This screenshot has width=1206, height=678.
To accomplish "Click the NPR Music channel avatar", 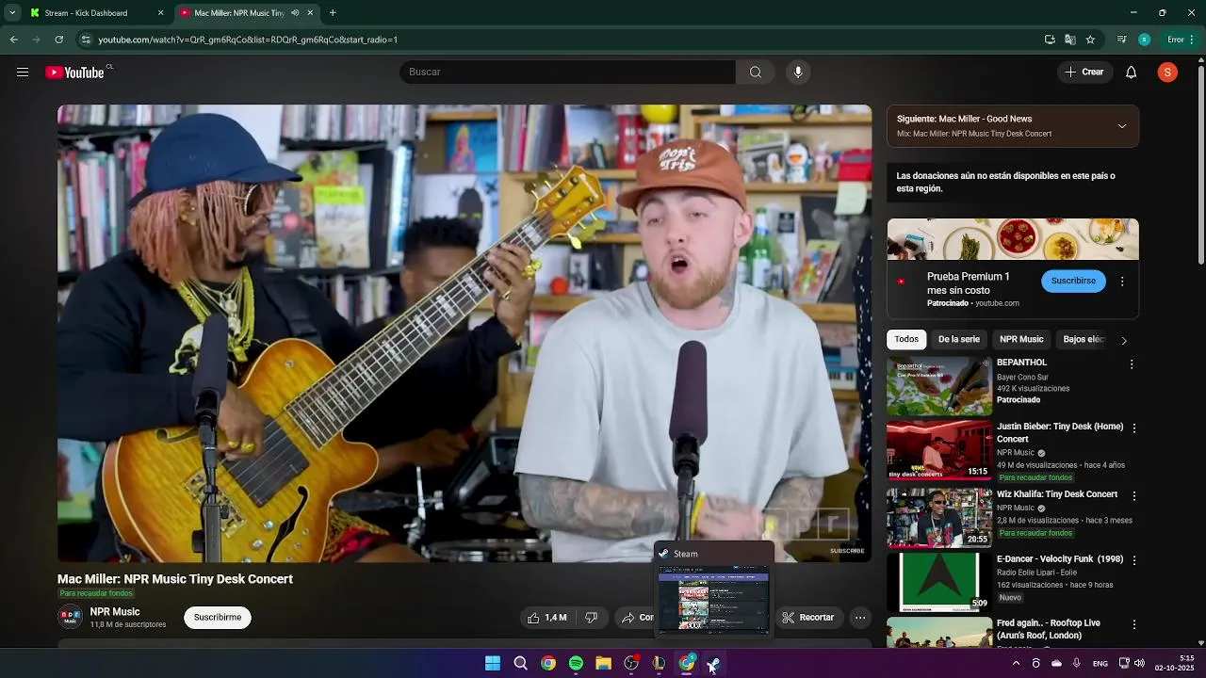I will [x=71, y=618].
